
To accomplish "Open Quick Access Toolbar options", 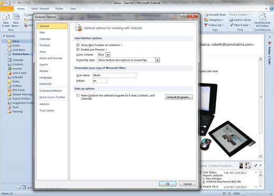I will pyautogui.click(x=52, y=97).
